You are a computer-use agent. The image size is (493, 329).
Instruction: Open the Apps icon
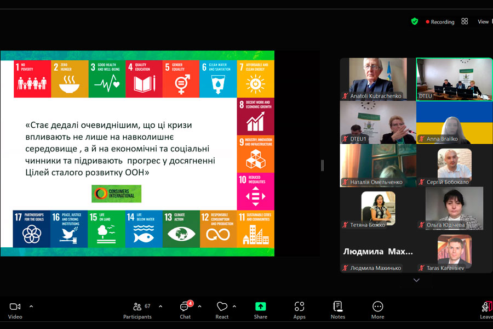[299, 307]
